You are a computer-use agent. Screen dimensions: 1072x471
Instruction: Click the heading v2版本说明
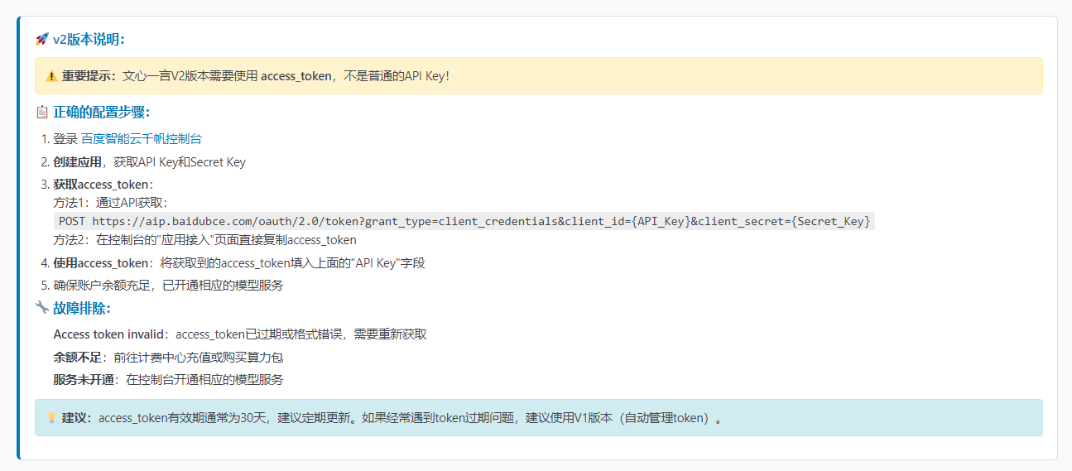point(89,39)
